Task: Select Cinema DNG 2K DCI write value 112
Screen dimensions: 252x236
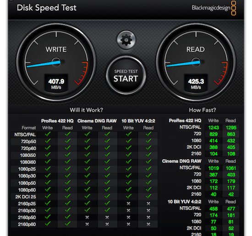Action: click(214, 188)
